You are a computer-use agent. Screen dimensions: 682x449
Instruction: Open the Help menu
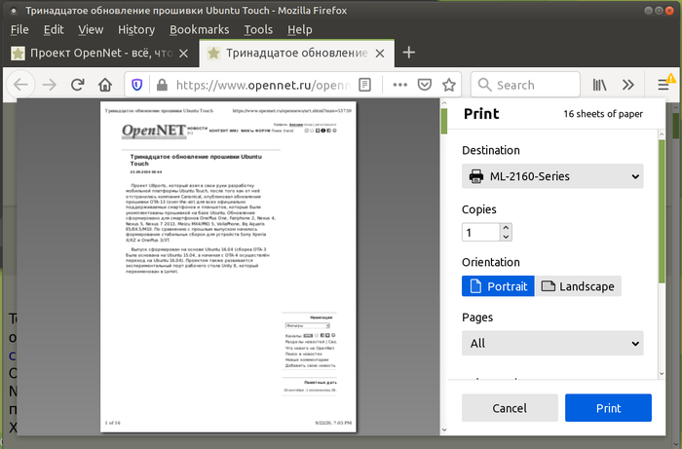click(300, 29)
